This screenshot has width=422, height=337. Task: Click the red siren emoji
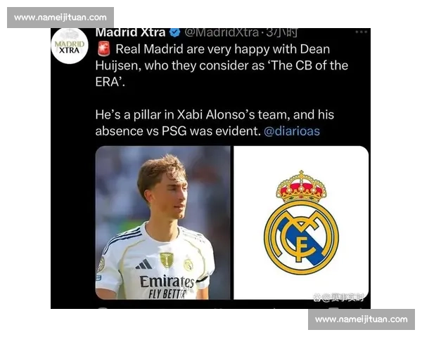tap(103, 48)
